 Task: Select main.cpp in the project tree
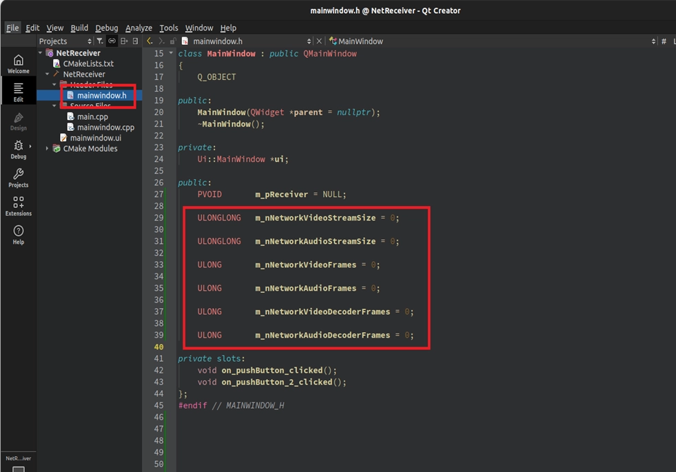pyautogui.click(x=92, y=116)
